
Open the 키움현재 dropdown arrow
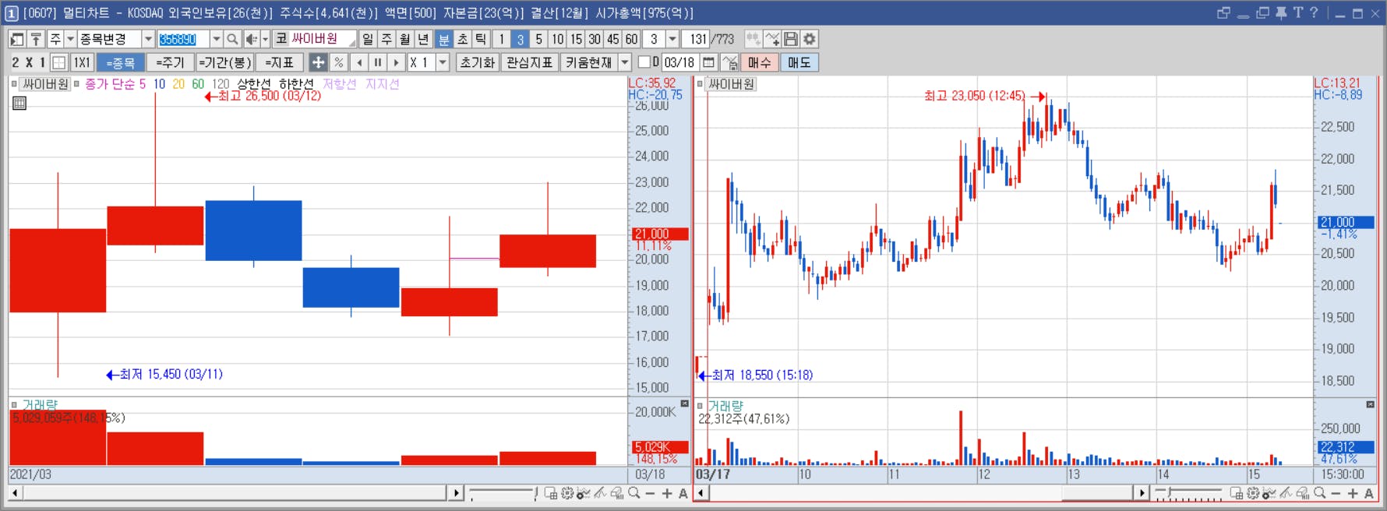(x=625, y=62)
